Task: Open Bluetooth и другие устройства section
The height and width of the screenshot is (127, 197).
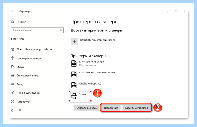Action: (34, 49)
